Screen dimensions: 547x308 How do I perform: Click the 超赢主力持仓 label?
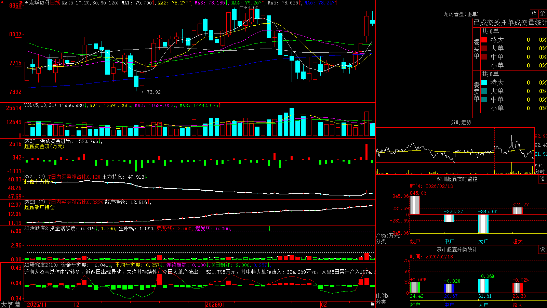tap(39, 182)
